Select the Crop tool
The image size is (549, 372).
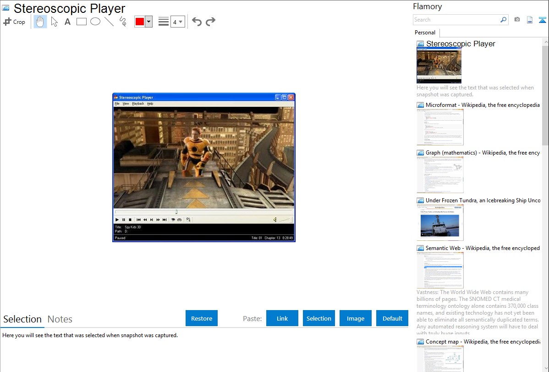[14, 22]
